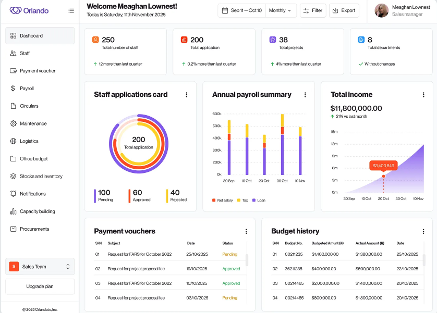Expand the Sales Team switcher
Image resolution: width=437 pixels, height=313 pixels.
(40, 267)
